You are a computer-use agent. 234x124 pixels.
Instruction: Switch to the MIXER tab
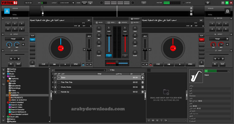[x=99, y=22]
